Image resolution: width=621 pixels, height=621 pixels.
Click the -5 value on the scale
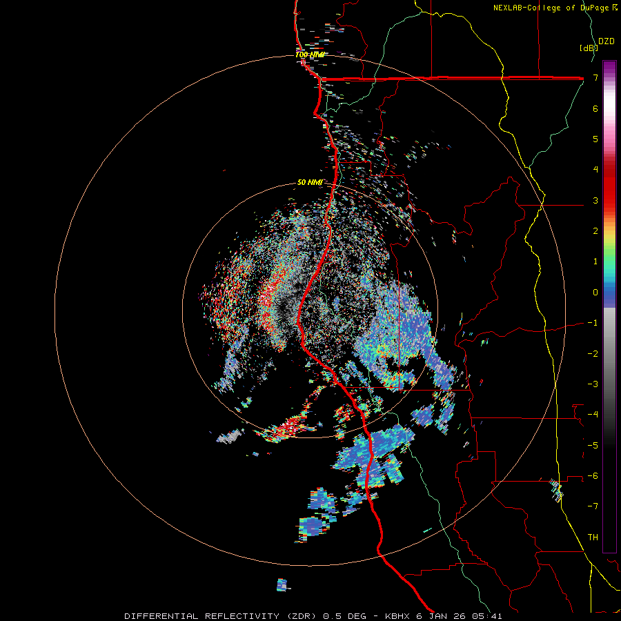tap(593, 446)
